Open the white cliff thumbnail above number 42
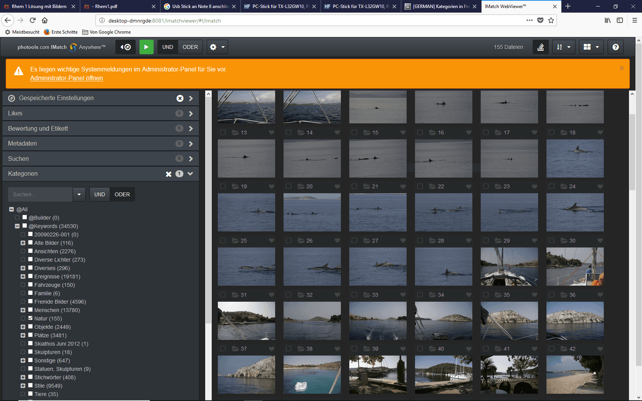 pos(575,321)
